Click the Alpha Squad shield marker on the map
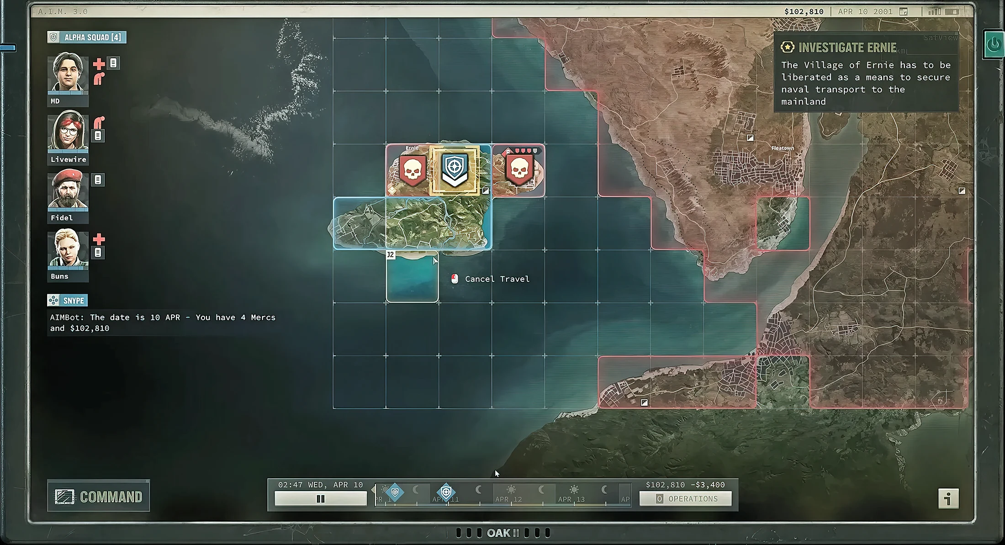 click(455, 170)
